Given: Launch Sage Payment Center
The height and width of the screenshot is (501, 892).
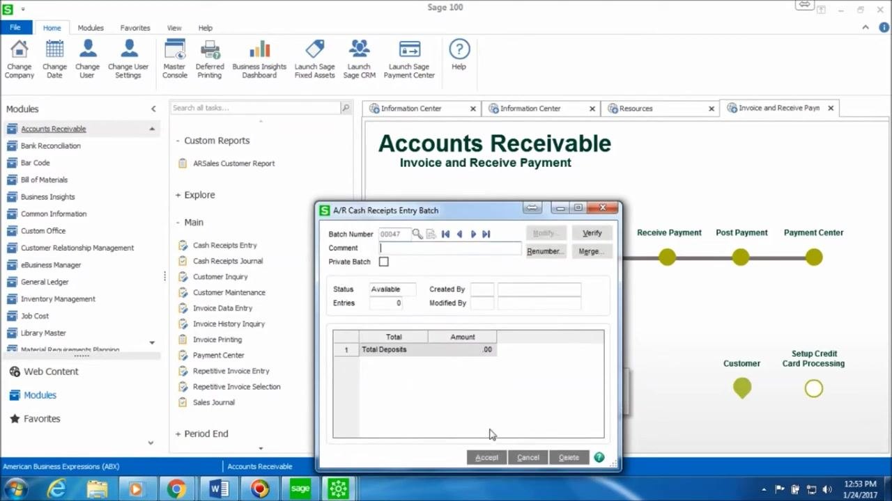Looking at the screenshot, I should pyautogui.click(x=409, y=59).
